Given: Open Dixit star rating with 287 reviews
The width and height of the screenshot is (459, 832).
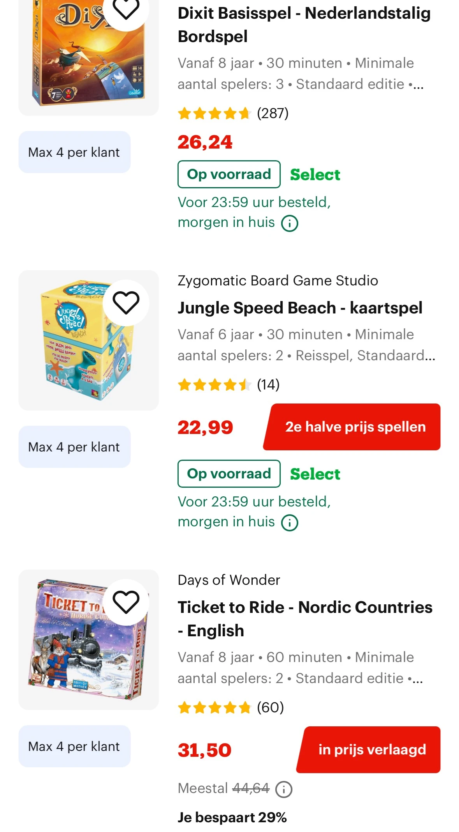Looking at the screenshot, I should pyautogui.click(x=233, y=113).
